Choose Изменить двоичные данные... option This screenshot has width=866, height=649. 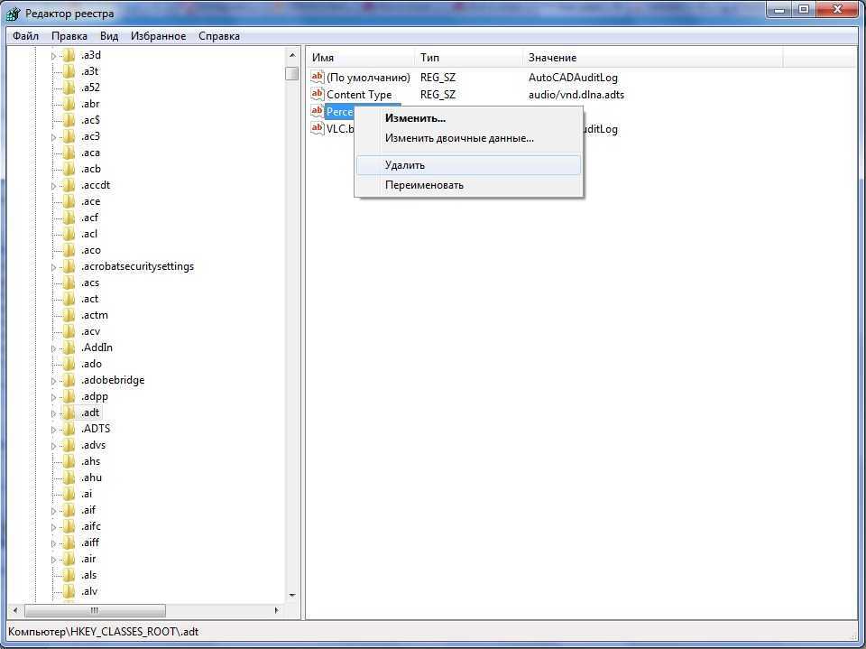468,138
